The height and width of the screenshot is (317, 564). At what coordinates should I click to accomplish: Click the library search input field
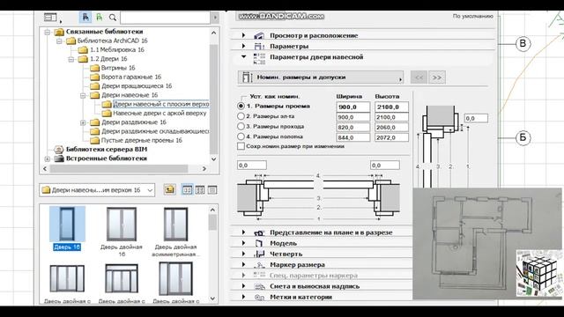click(x=165, y=18)
